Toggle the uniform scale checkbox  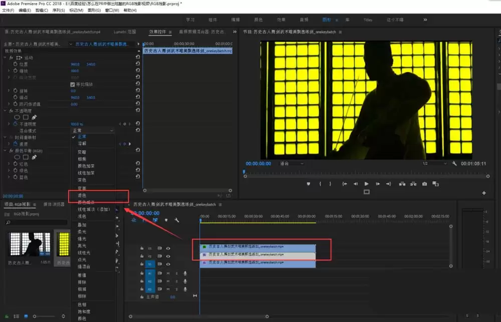click(73, 84)
